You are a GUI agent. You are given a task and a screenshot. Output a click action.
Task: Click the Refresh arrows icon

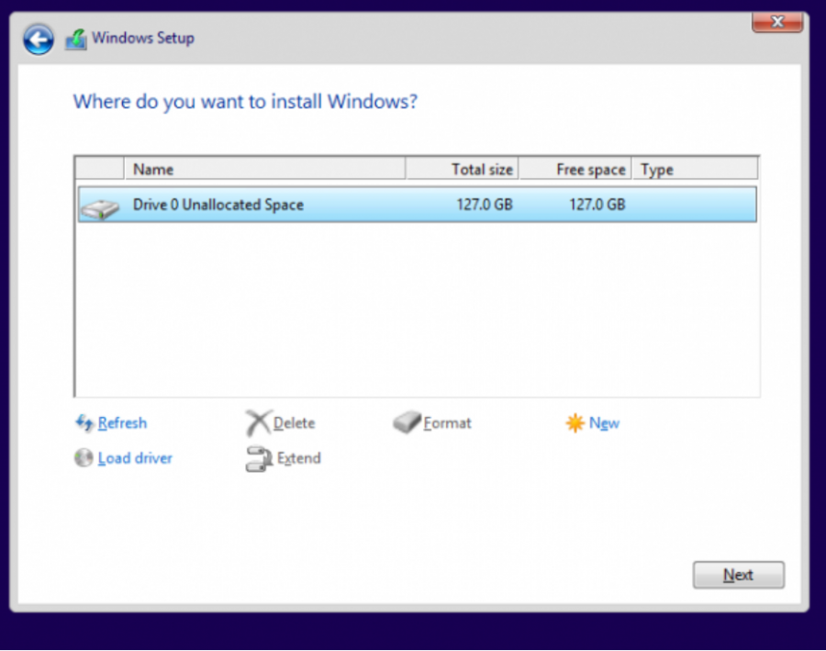point(84,422)
